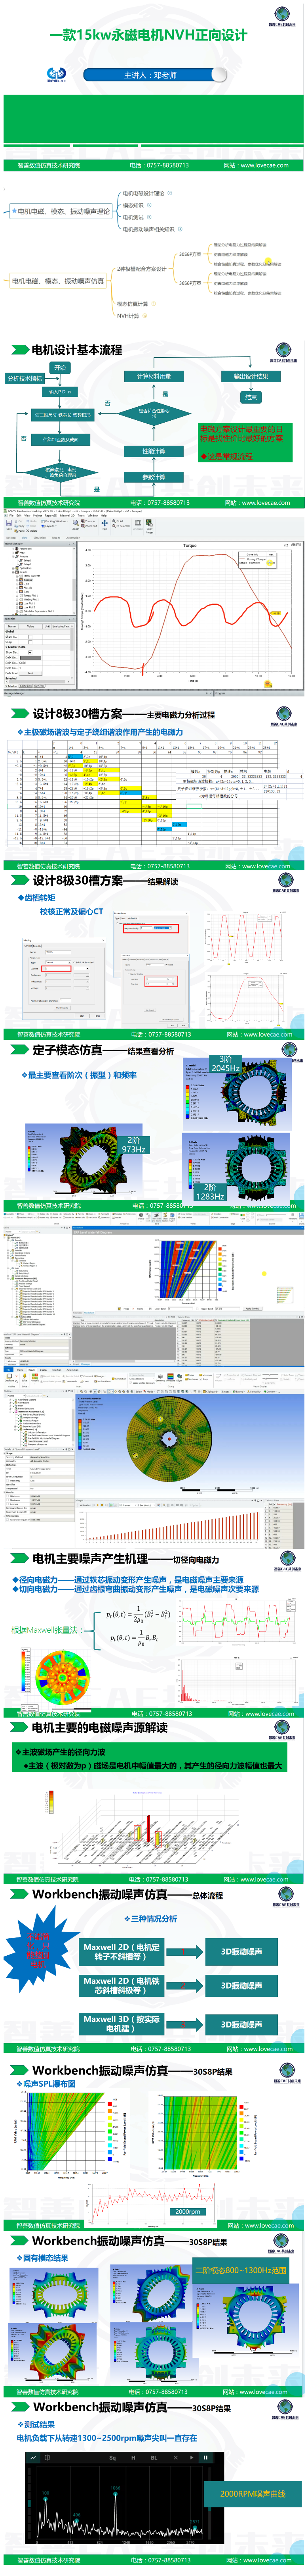Click the 开始 flowchart start box
The image size is (306, 2576).
click(60, 368)
